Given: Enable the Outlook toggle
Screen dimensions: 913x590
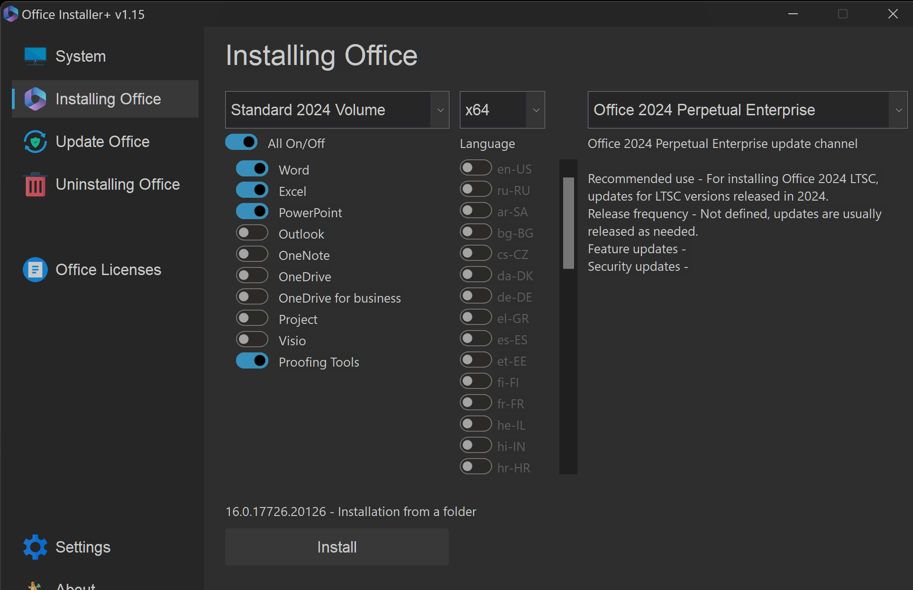Looking at the screenshot, I should coord(252,233).
